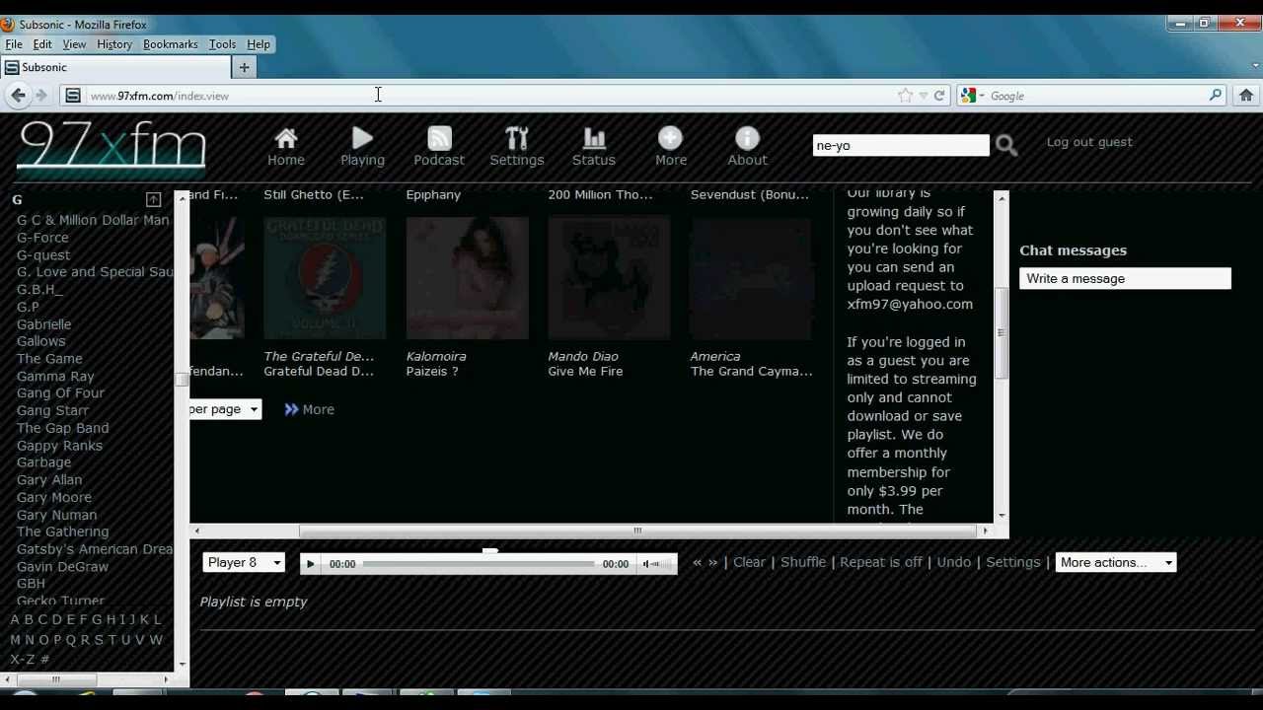Open the Bookmarks menu
Image resolution: width=1263 pixels, height=710 pixels.
coord(171,44)
